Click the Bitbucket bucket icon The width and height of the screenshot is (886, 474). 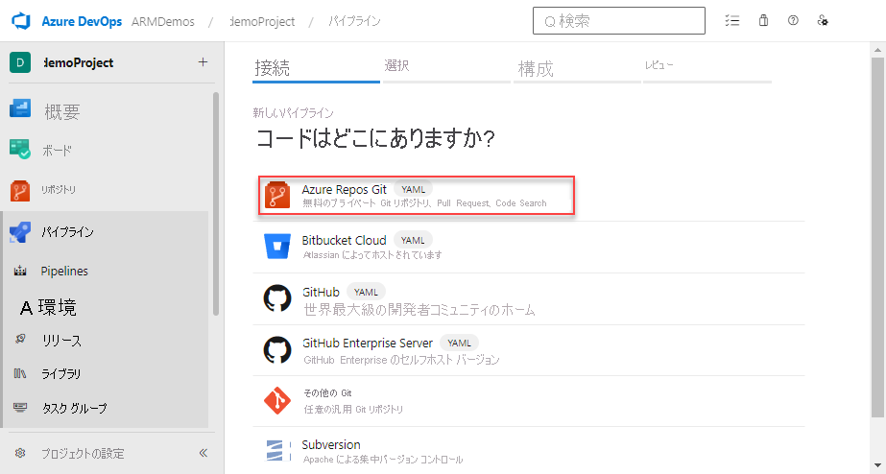pos(277,247)
